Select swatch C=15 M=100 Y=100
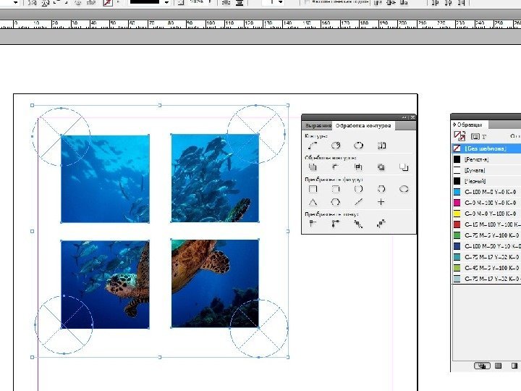521x391 pixels. [x=486, y=224]
